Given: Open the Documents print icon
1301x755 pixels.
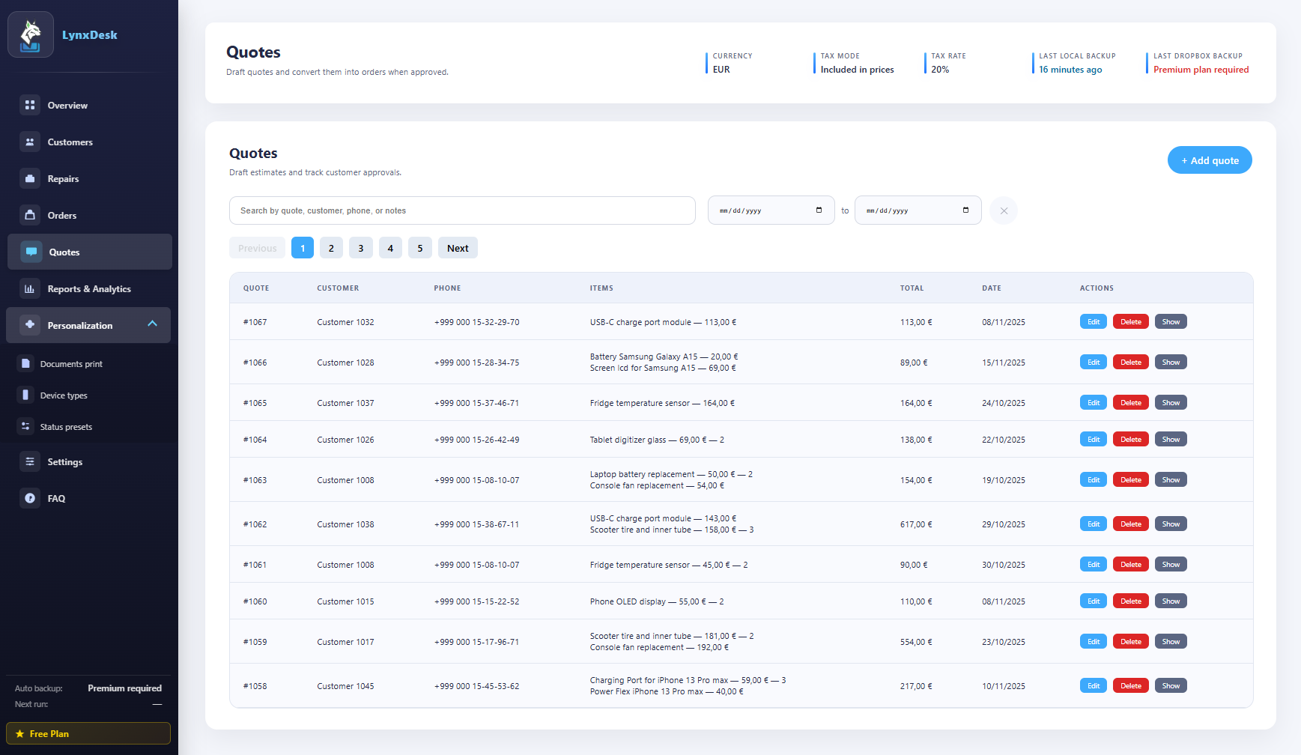Looking at the screenshot, I should tap(25, 363).
